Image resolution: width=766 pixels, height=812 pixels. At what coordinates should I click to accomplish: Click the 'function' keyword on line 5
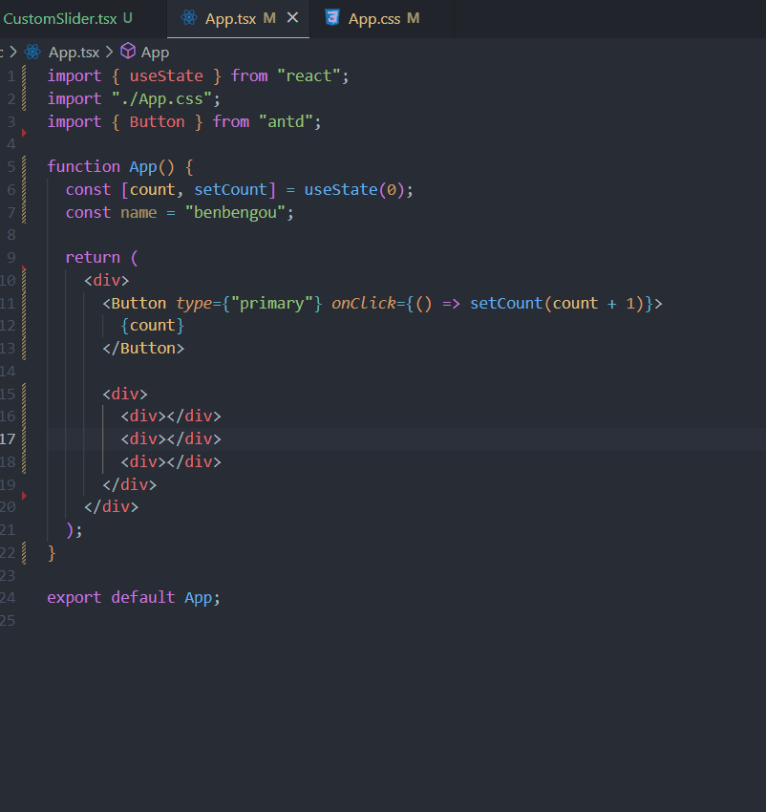tap(84, 167)
